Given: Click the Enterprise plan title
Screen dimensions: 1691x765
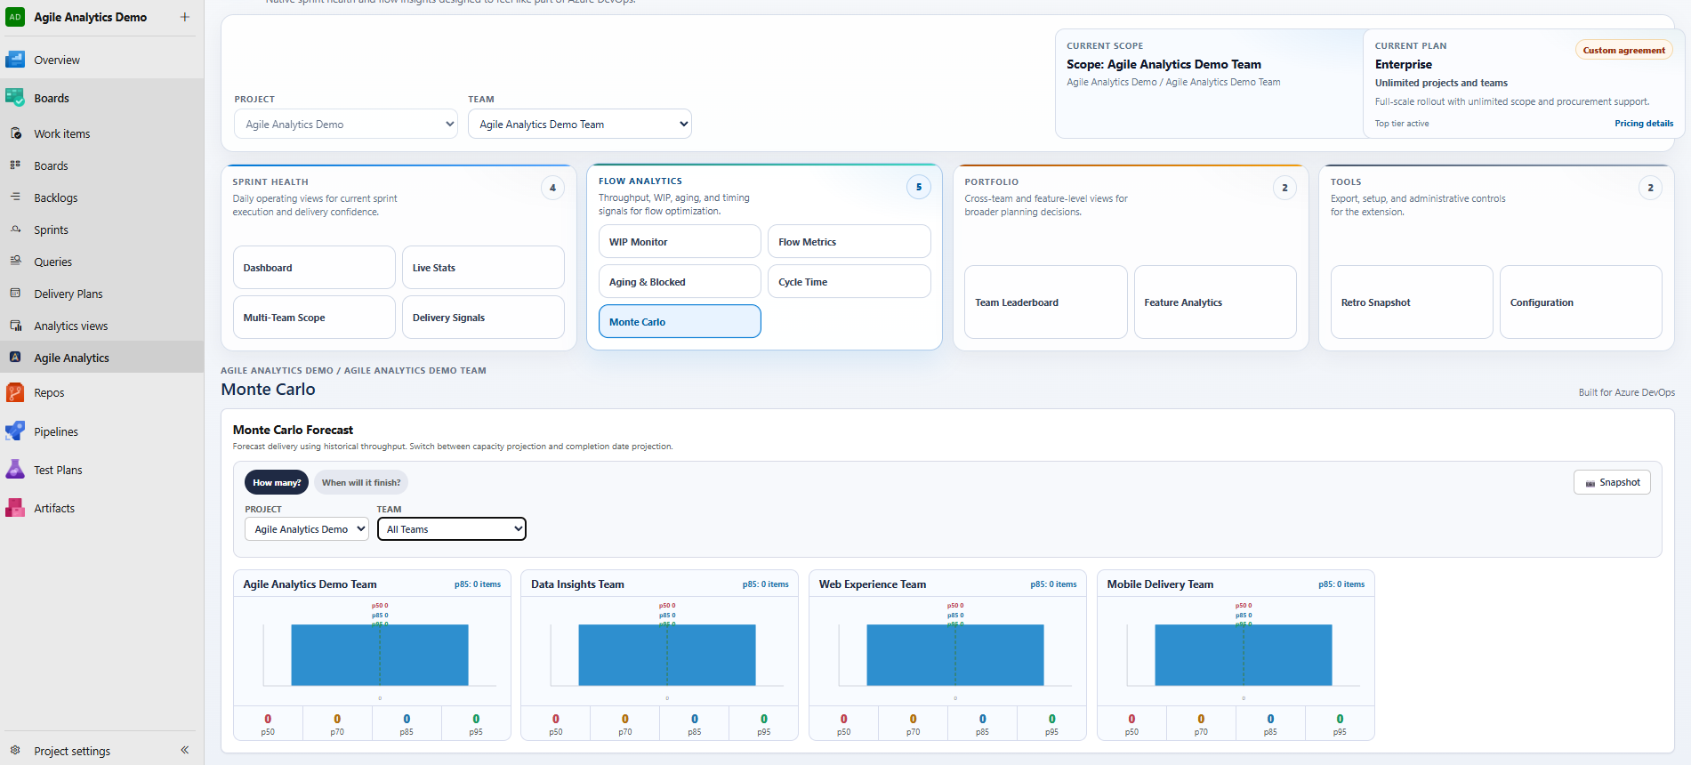Looking at the screenshot, I should (1404, 64).
